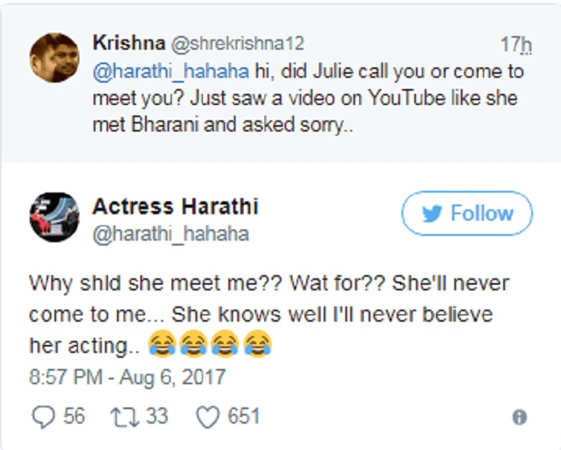
Task: Open the tweet info icon
Action: click(x=519, y=417)
